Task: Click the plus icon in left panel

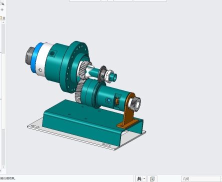Action: tap(2, 10)
